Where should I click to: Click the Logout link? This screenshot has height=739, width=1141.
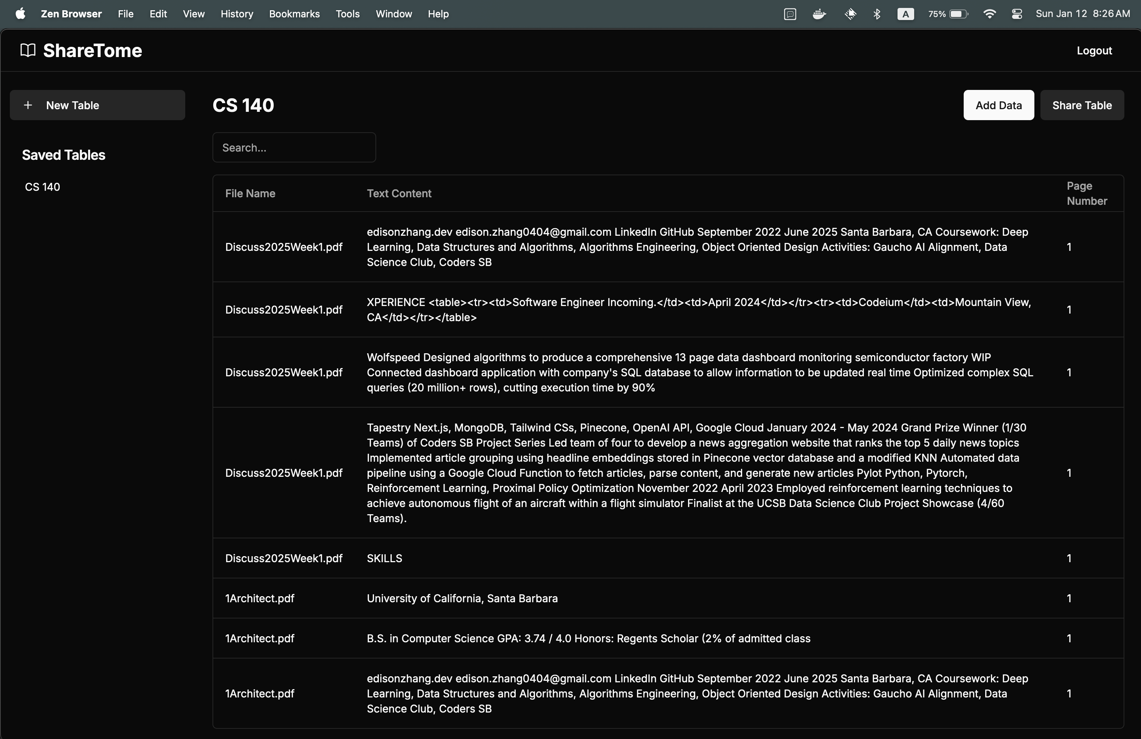click(1093, 50)
